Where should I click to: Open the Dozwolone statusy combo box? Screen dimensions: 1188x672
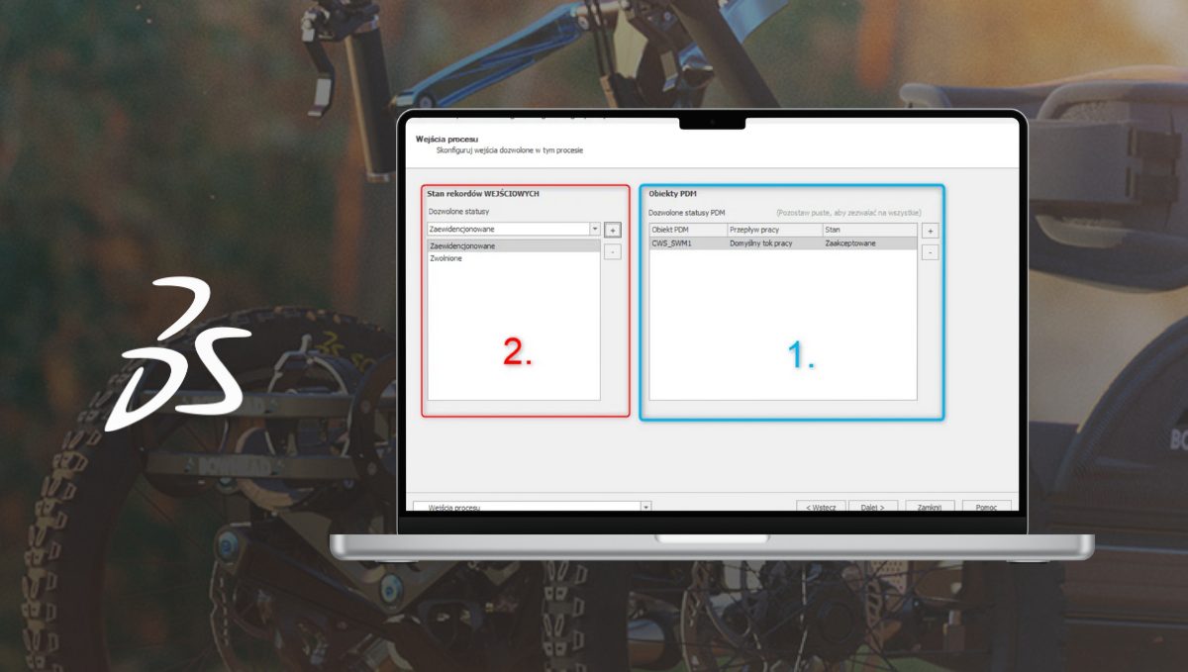coord(514,229)
